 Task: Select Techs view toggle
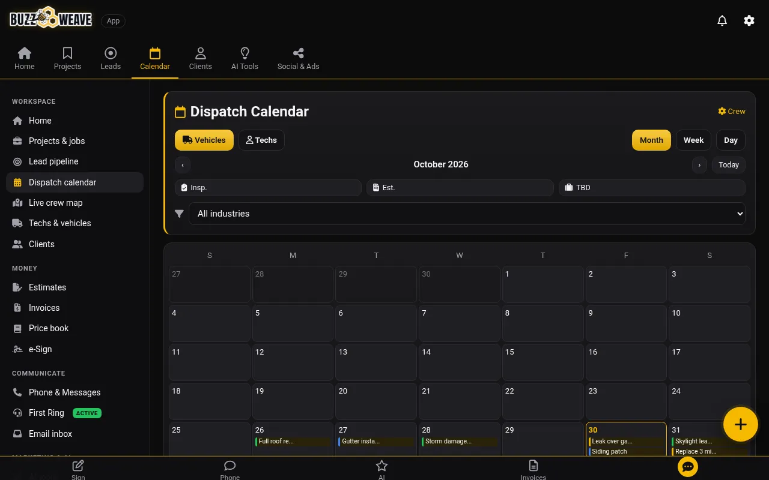tap(261, 140)
